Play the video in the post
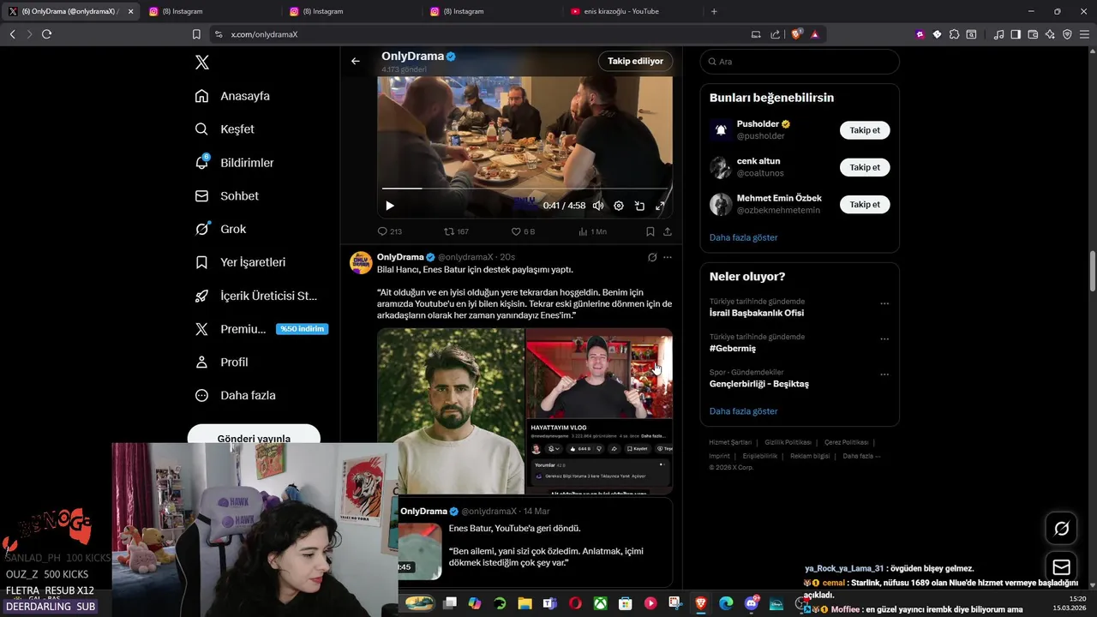This screenshot has width=1097, height=617. click(390, 206)
